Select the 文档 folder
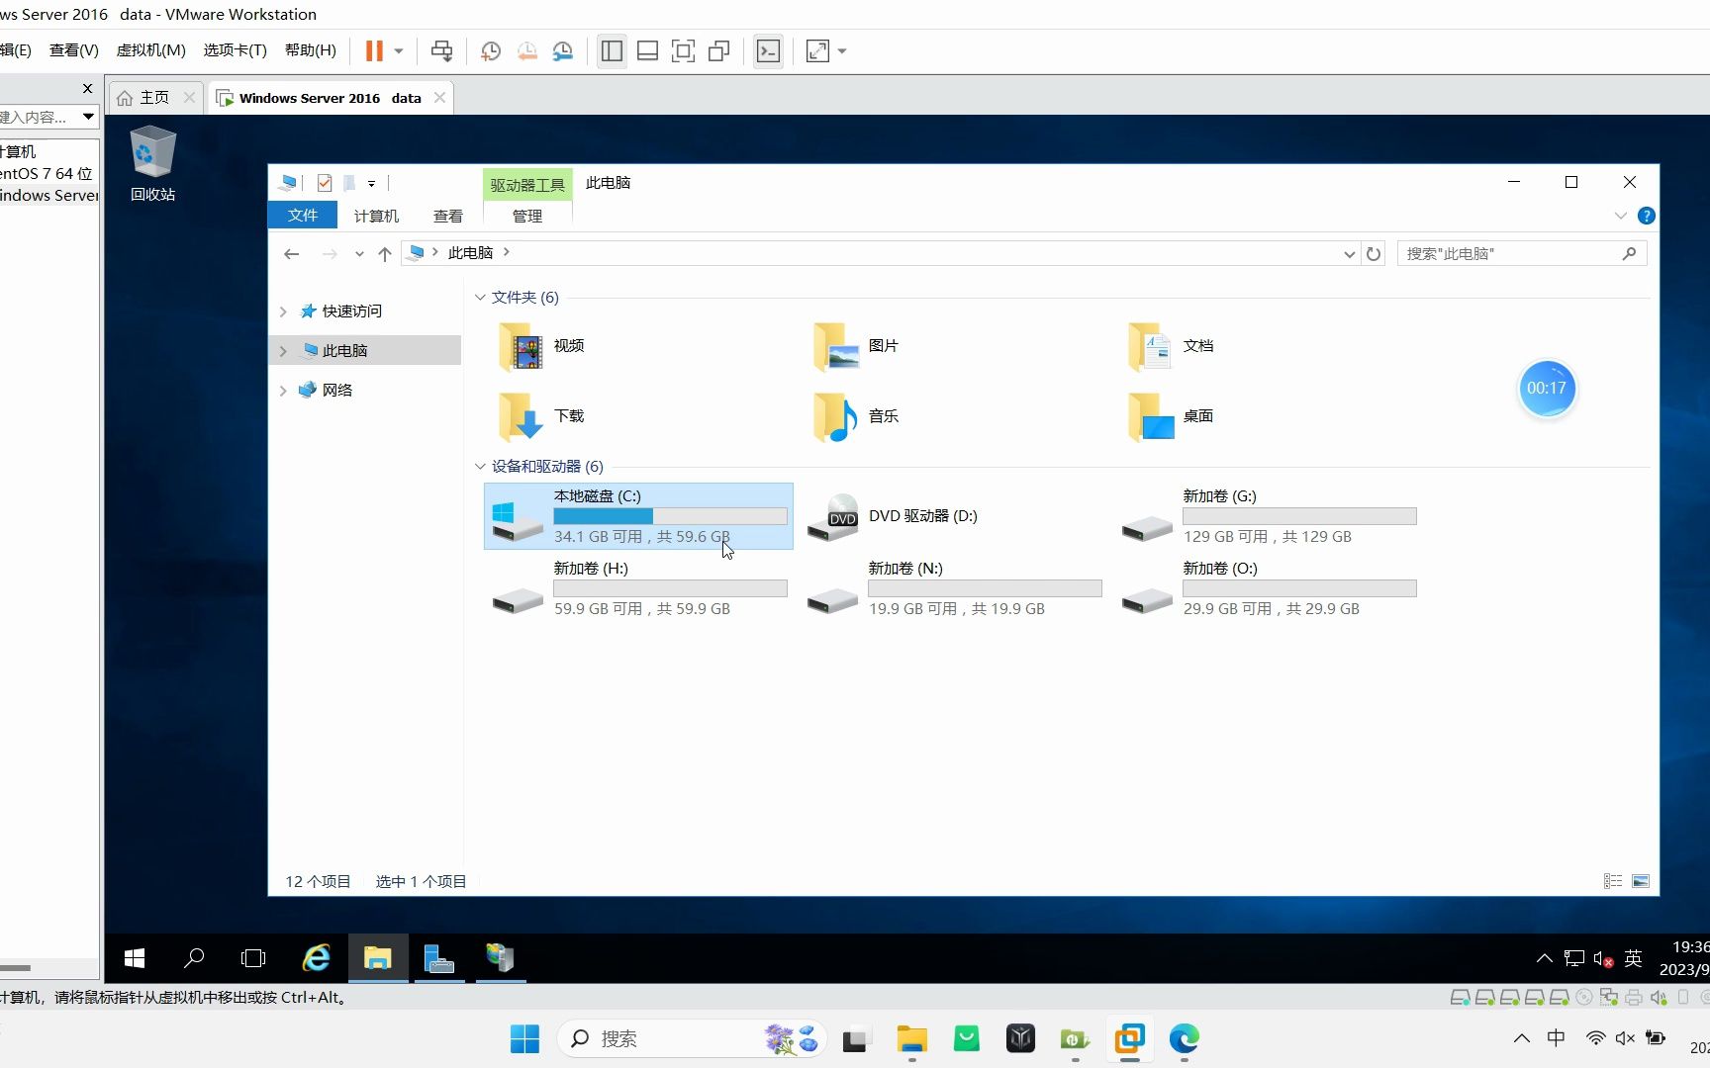The image size is (1710, 1068). pyautogui.click(x=1172, y=346)
